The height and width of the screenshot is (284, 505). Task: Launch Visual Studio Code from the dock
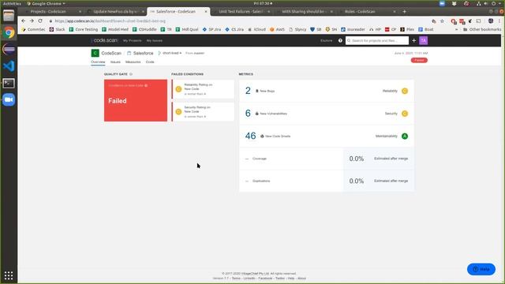click(9, 66)
